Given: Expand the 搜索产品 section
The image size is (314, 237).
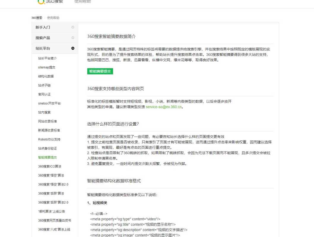Looking at the screenshot, I should [x=55, y=38].
